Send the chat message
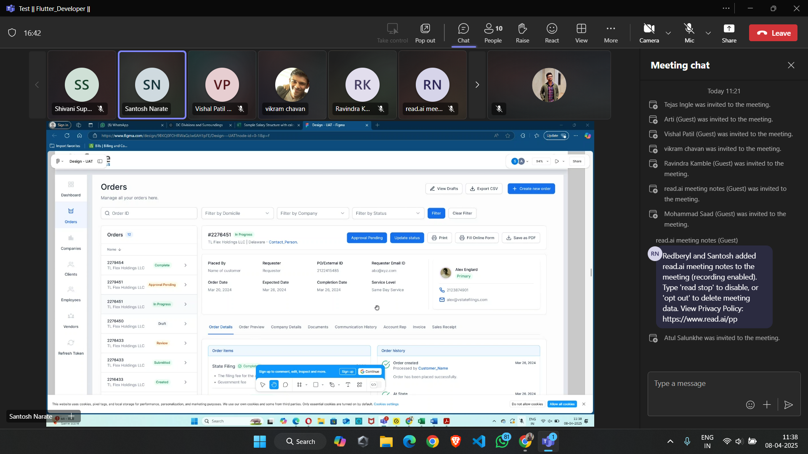The height and width of the screenshot is (454, 808). pyautogui.click(x=788, y=405)
